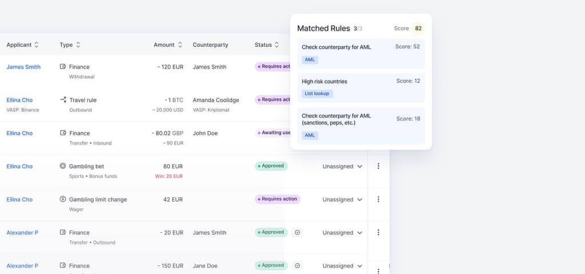Open Alexander P link in -20 EUR row

coord(22,233)
